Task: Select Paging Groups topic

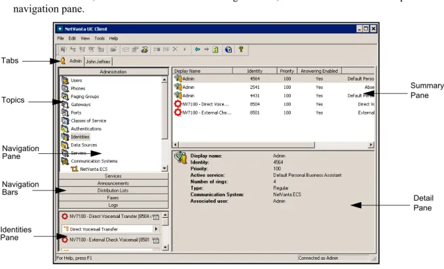Action: pyautogui.click(x=84, y=96)
